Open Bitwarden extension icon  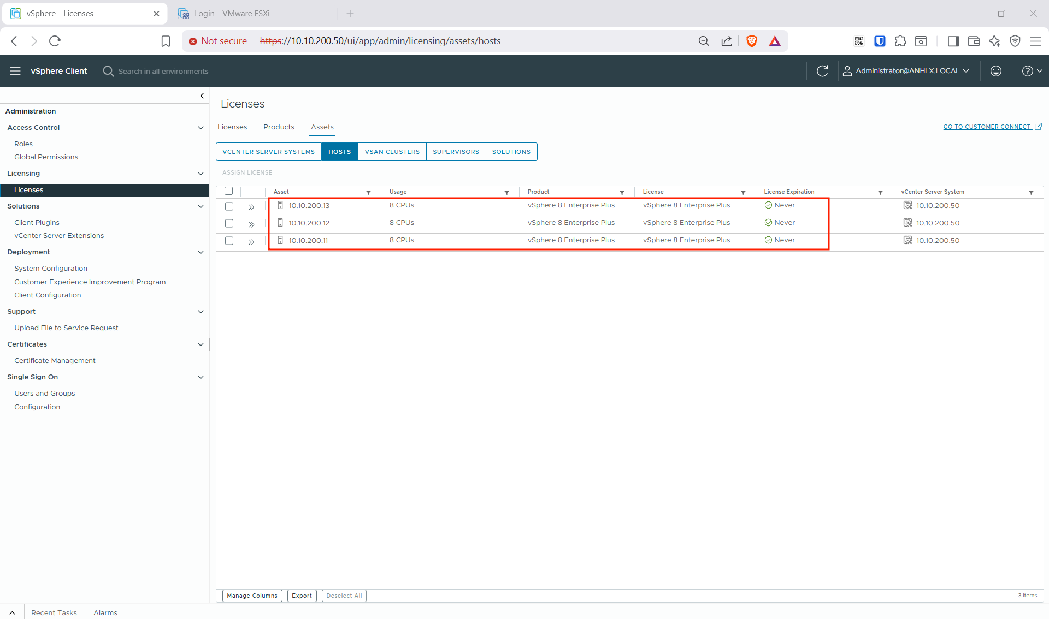pyautogui.click(x=880, y=41)
